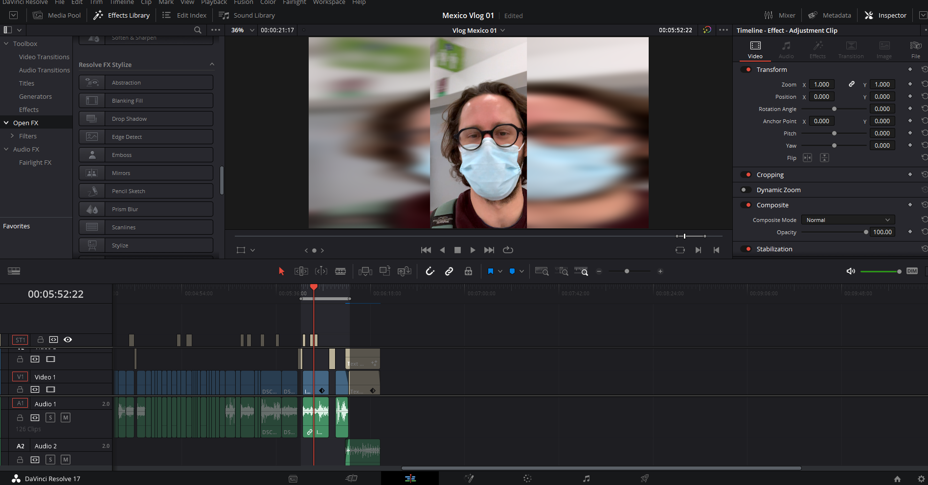
Task: Open the marker color dropdown arrow
Action: tap(521, 271)
